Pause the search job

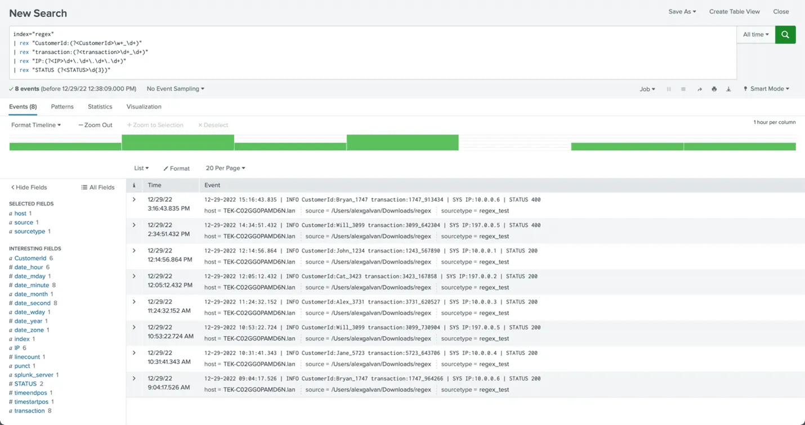coord(669,89)
